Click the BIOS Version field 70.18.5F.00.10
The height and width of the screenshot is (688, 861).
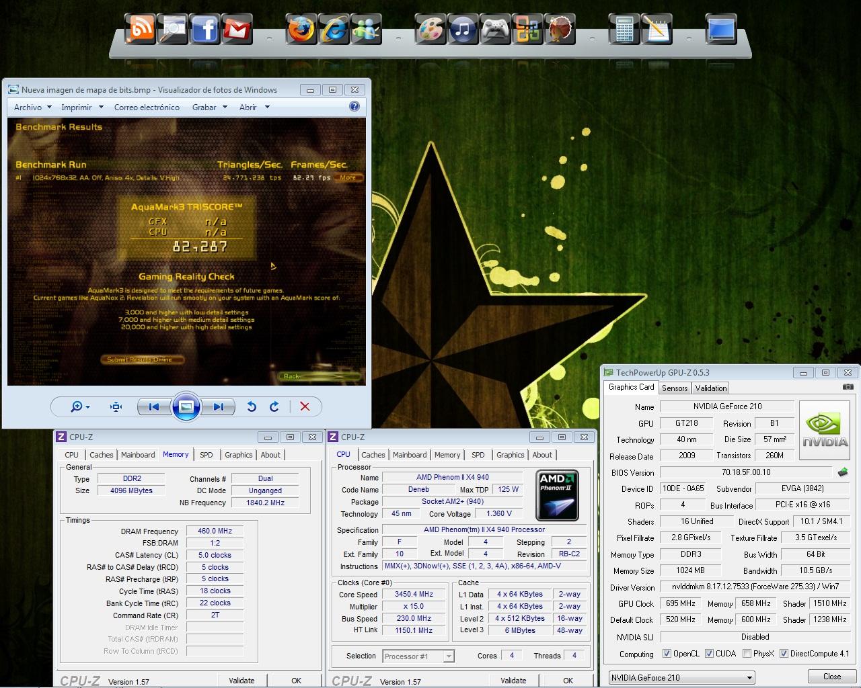click(746, 472)
